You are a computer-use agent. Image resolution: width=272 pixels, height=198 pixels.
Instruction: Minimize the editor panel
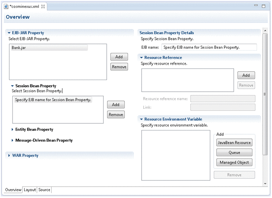pyautogui.click(x=257, y=6)
